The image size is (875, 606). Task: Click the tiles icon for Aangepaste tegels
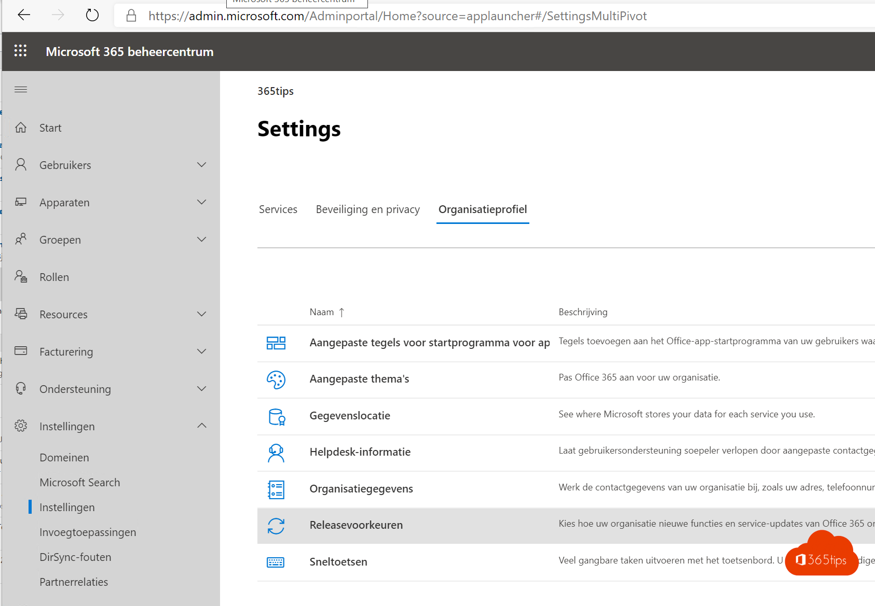click(276, 343)
